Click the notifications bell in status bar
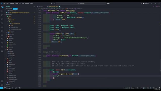The width and height of the screenshot is (161, 91). tap(159, 88)
